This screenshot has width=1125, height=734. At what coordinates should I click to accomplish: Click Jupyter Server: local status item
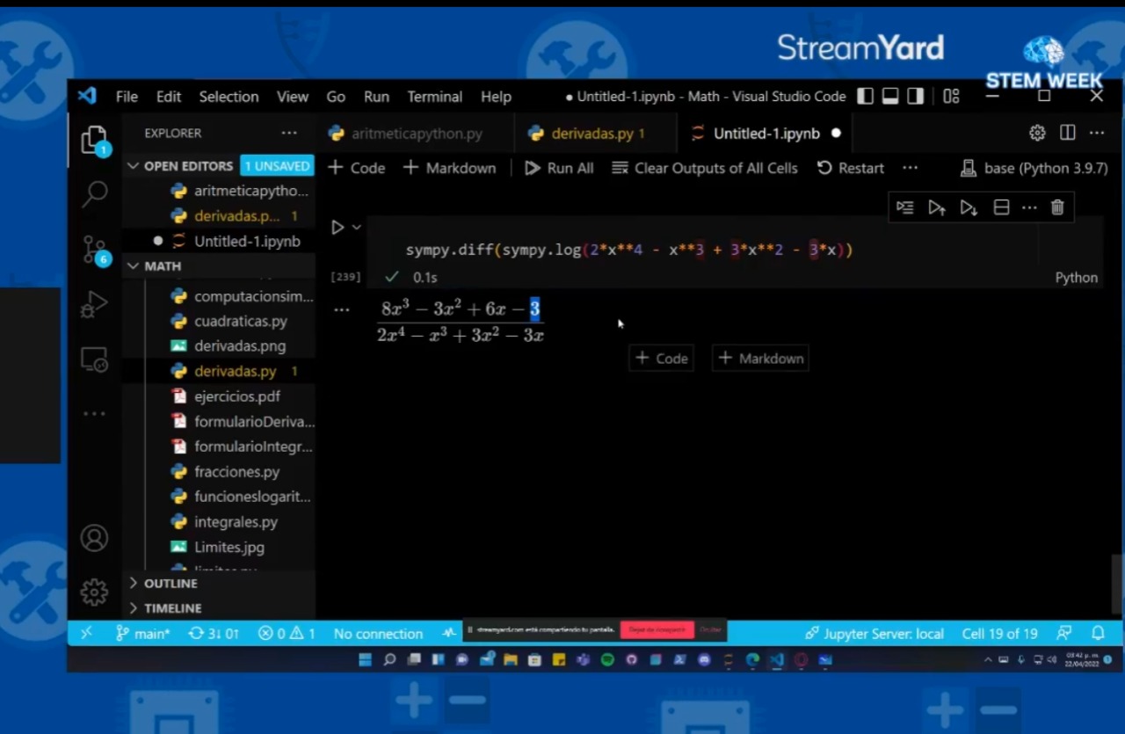tap(875, 633)
